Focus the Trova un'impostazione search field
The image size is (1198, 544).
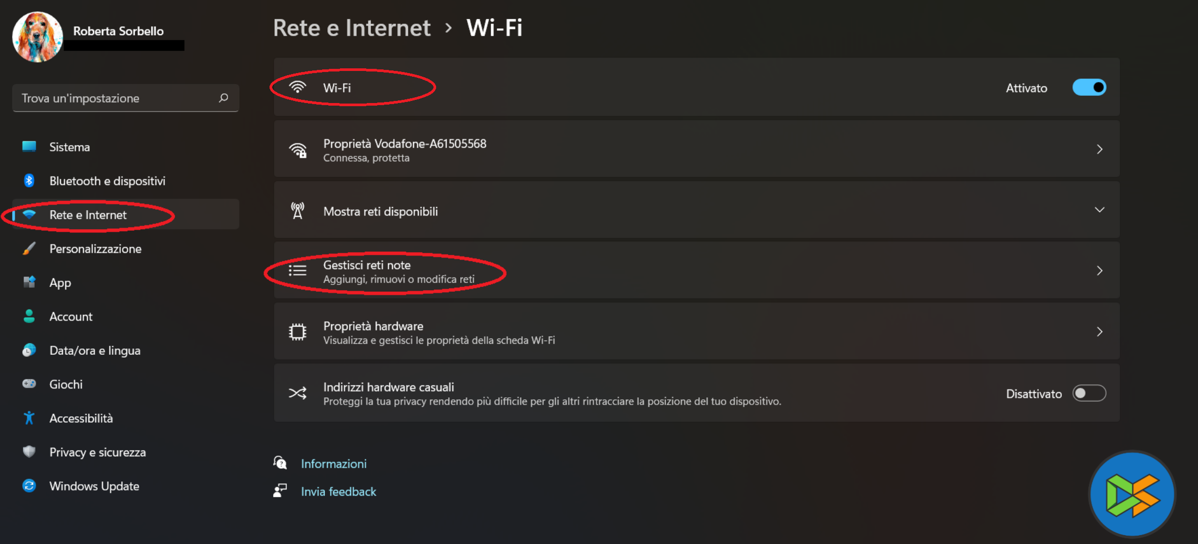pyautogui.click(x=116, y=98)
